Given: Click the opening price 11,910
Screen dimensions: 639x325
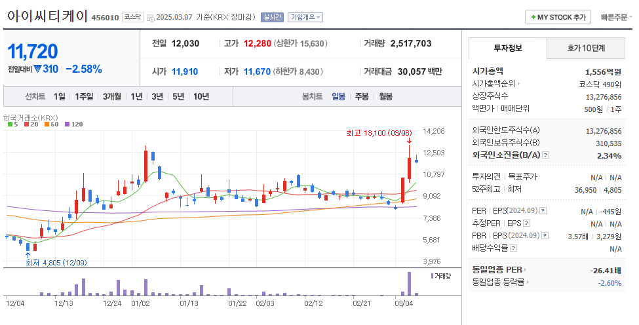Looking at the screenshot, I should pyautogui.click(x=185, y=71).
